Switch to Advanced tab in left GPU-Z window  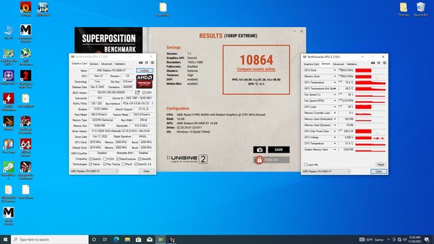(106, 64)
